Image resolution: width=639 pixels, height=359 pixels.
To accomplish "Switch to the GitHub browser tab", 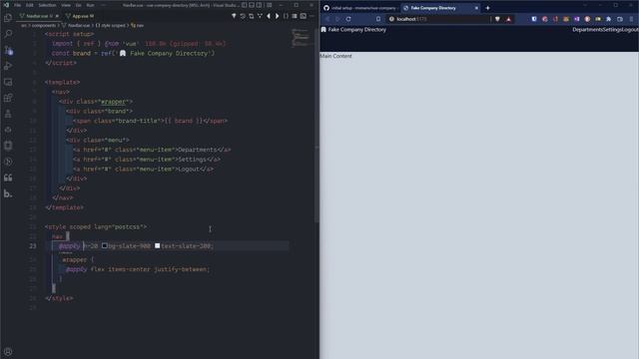I will 360,8.
